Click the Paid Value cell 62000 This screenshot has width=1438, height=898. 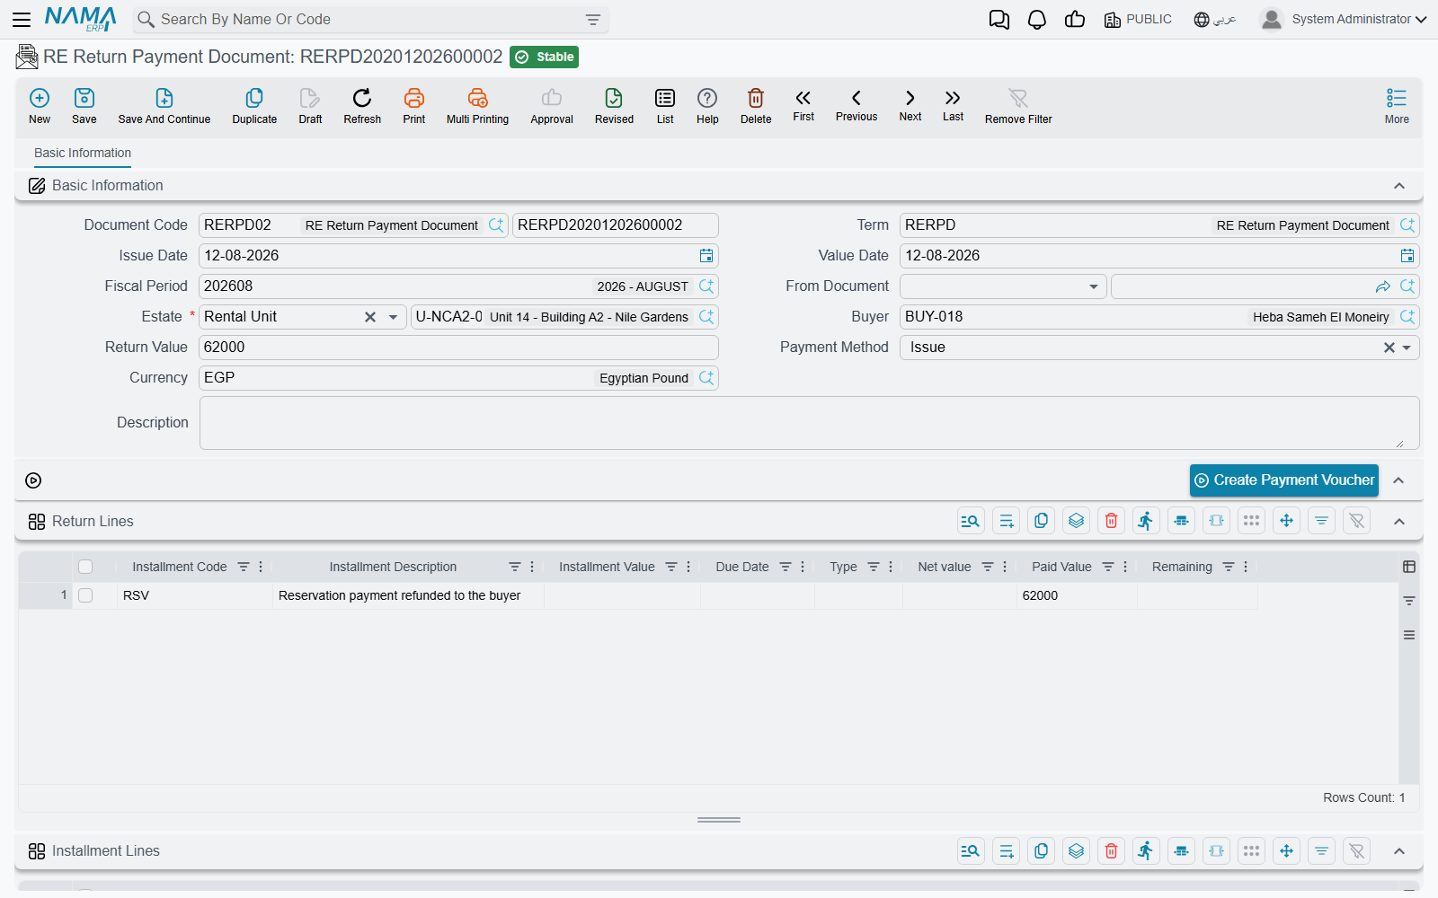point(1077,595)
